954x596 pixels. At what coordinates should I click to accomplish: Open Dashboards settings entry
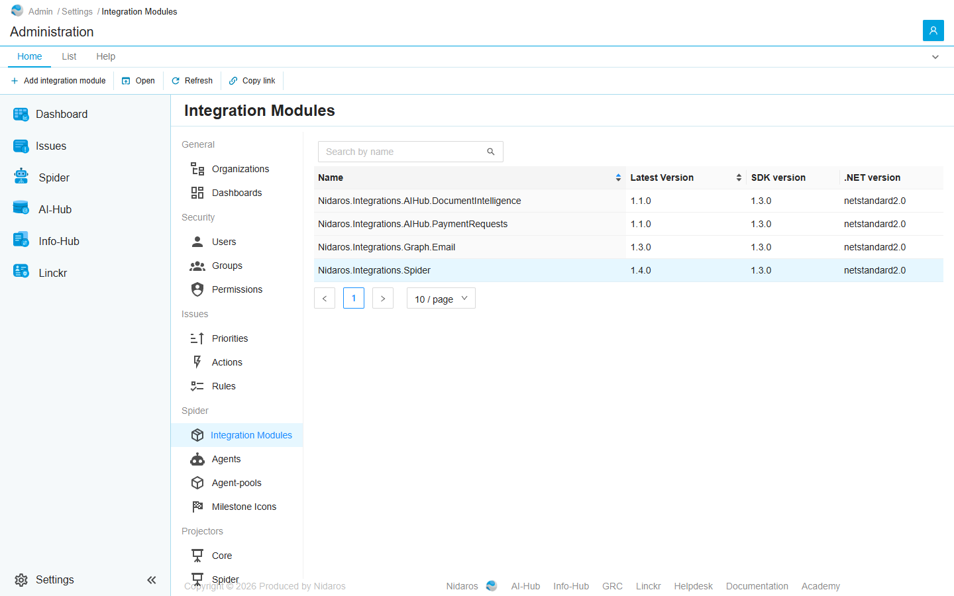[237, 193]
